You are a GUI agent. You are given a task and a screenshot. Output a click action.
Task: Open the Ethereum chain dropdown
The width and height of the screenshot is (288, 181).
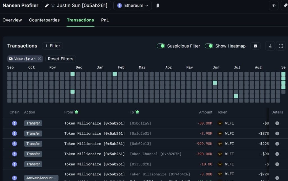point(132,6)
